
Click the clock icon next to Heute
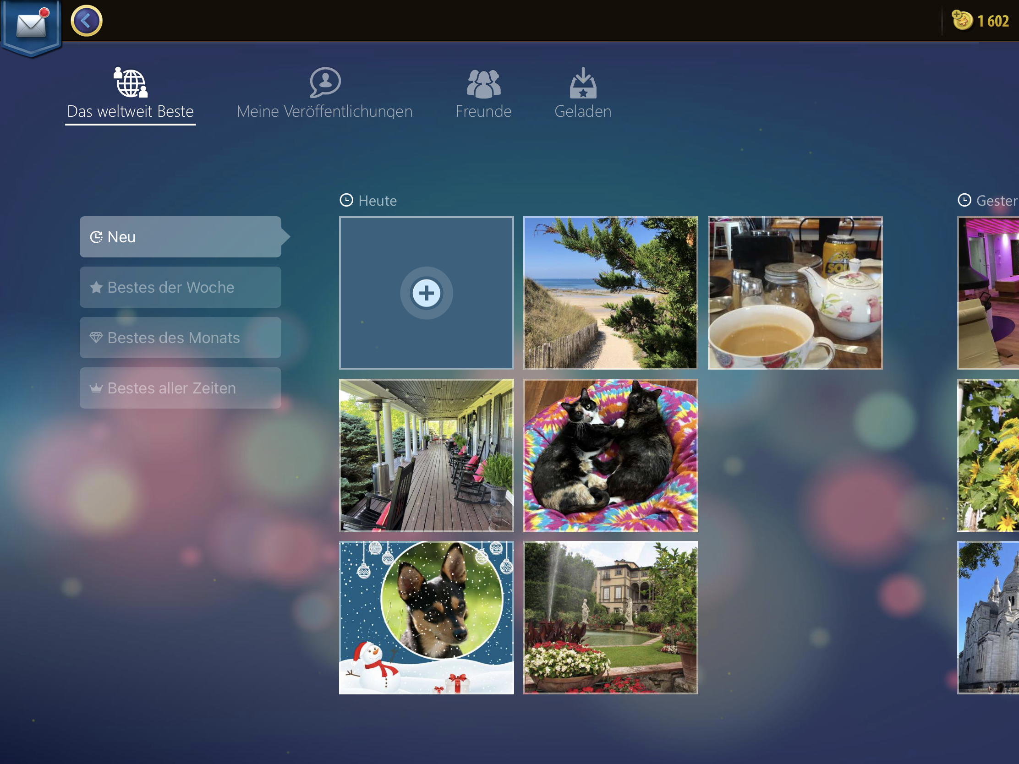346,200
